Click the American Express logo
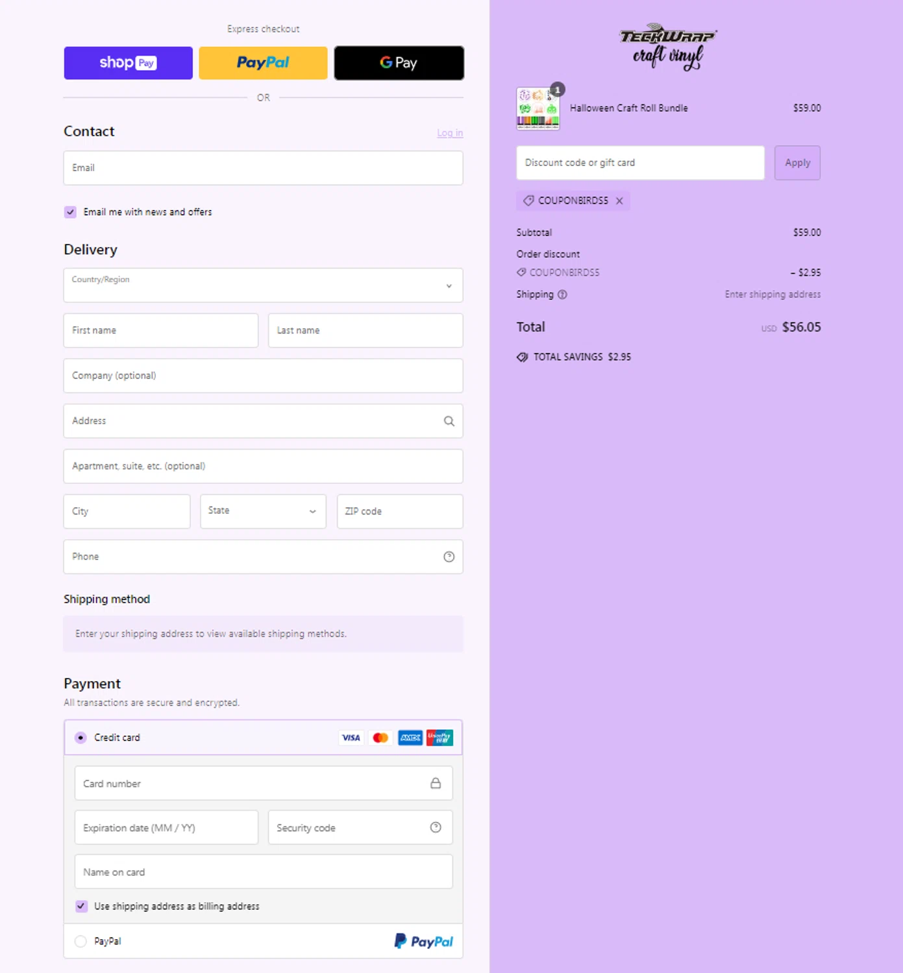 [410, 738]
